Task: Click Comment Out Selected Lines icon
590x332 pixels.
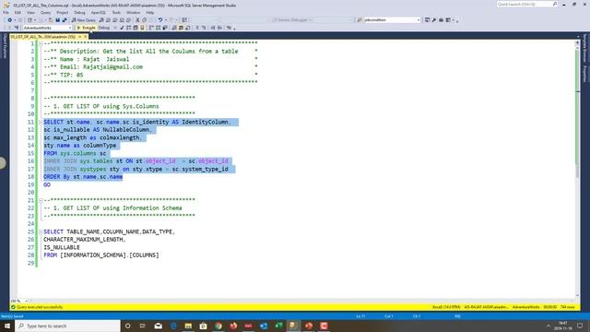Action: [x=198, y=28]
